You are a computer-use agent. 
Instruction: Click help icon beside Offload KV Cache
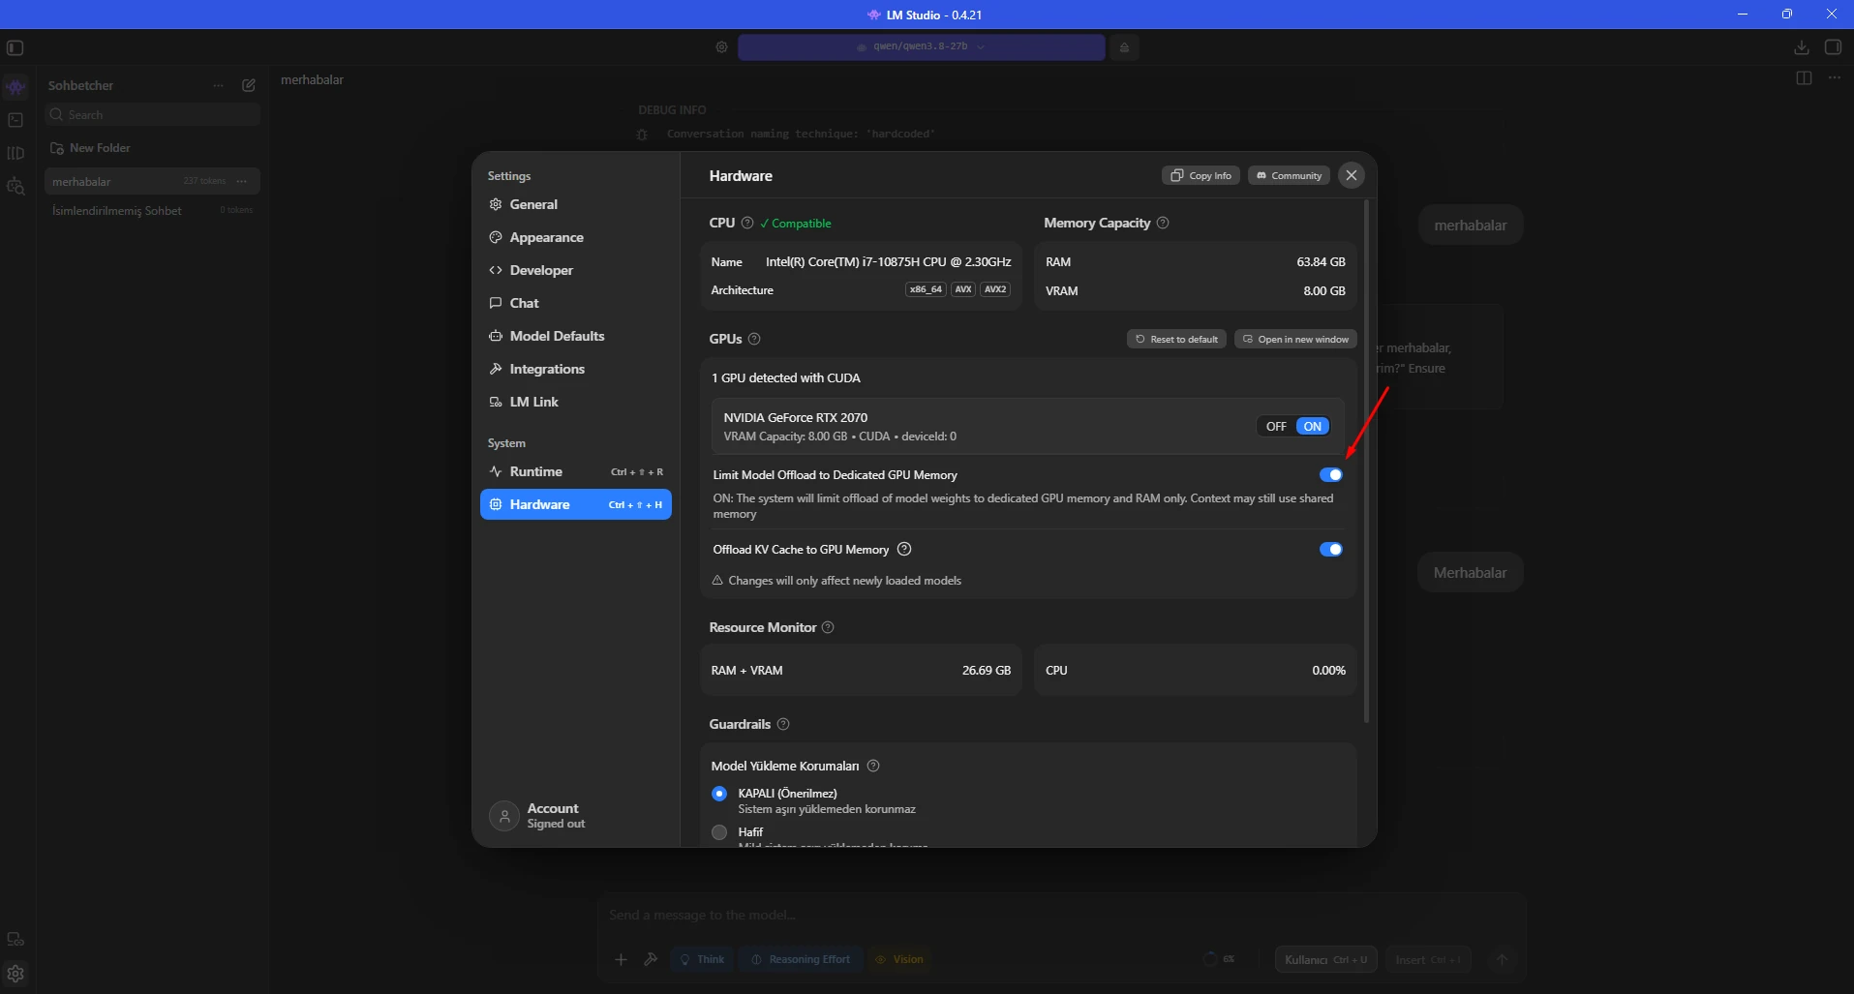click(904, 549)
